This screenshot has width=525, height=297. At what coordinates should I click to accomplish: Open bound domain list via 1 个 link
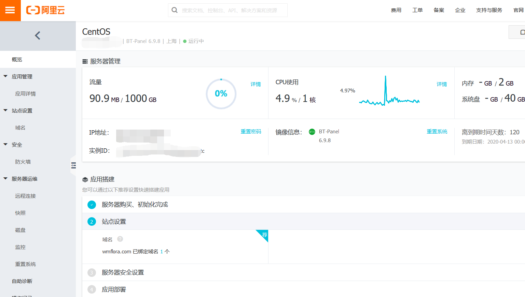point(163,251)
